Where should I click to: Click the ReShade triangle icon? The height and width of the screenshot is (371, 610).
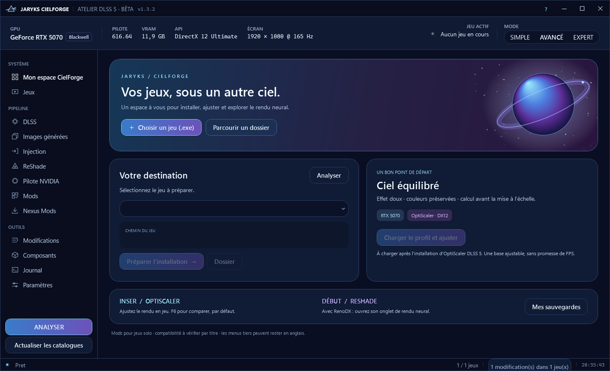[x=15, y=166]
